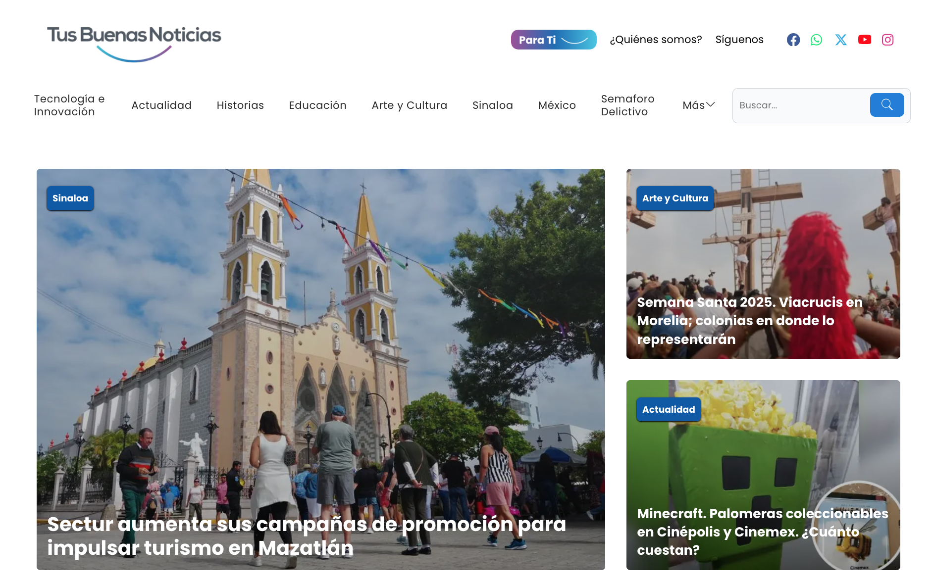Click the Sinaloa tag on main article
The width and height of the screenshot is (932, 584).
point(70,198)
